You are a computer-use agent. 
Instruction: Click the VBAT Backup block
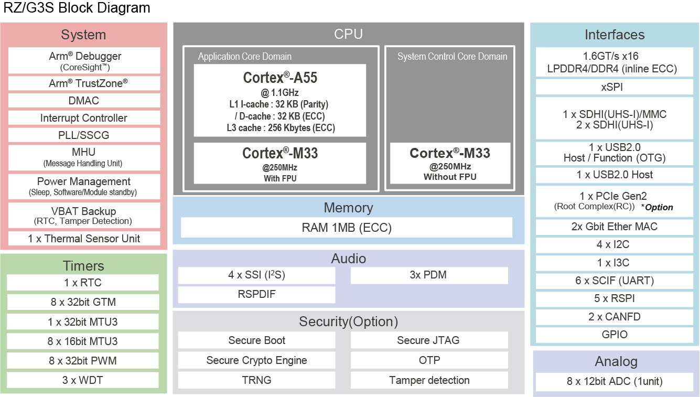coord(84,216)
